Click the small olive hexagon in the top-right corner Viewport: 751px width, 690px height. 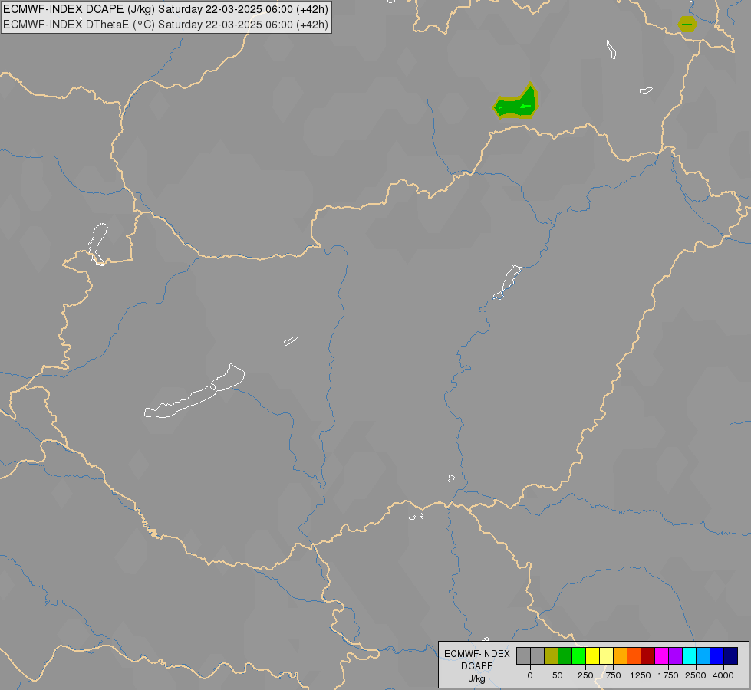click(687, 24)
